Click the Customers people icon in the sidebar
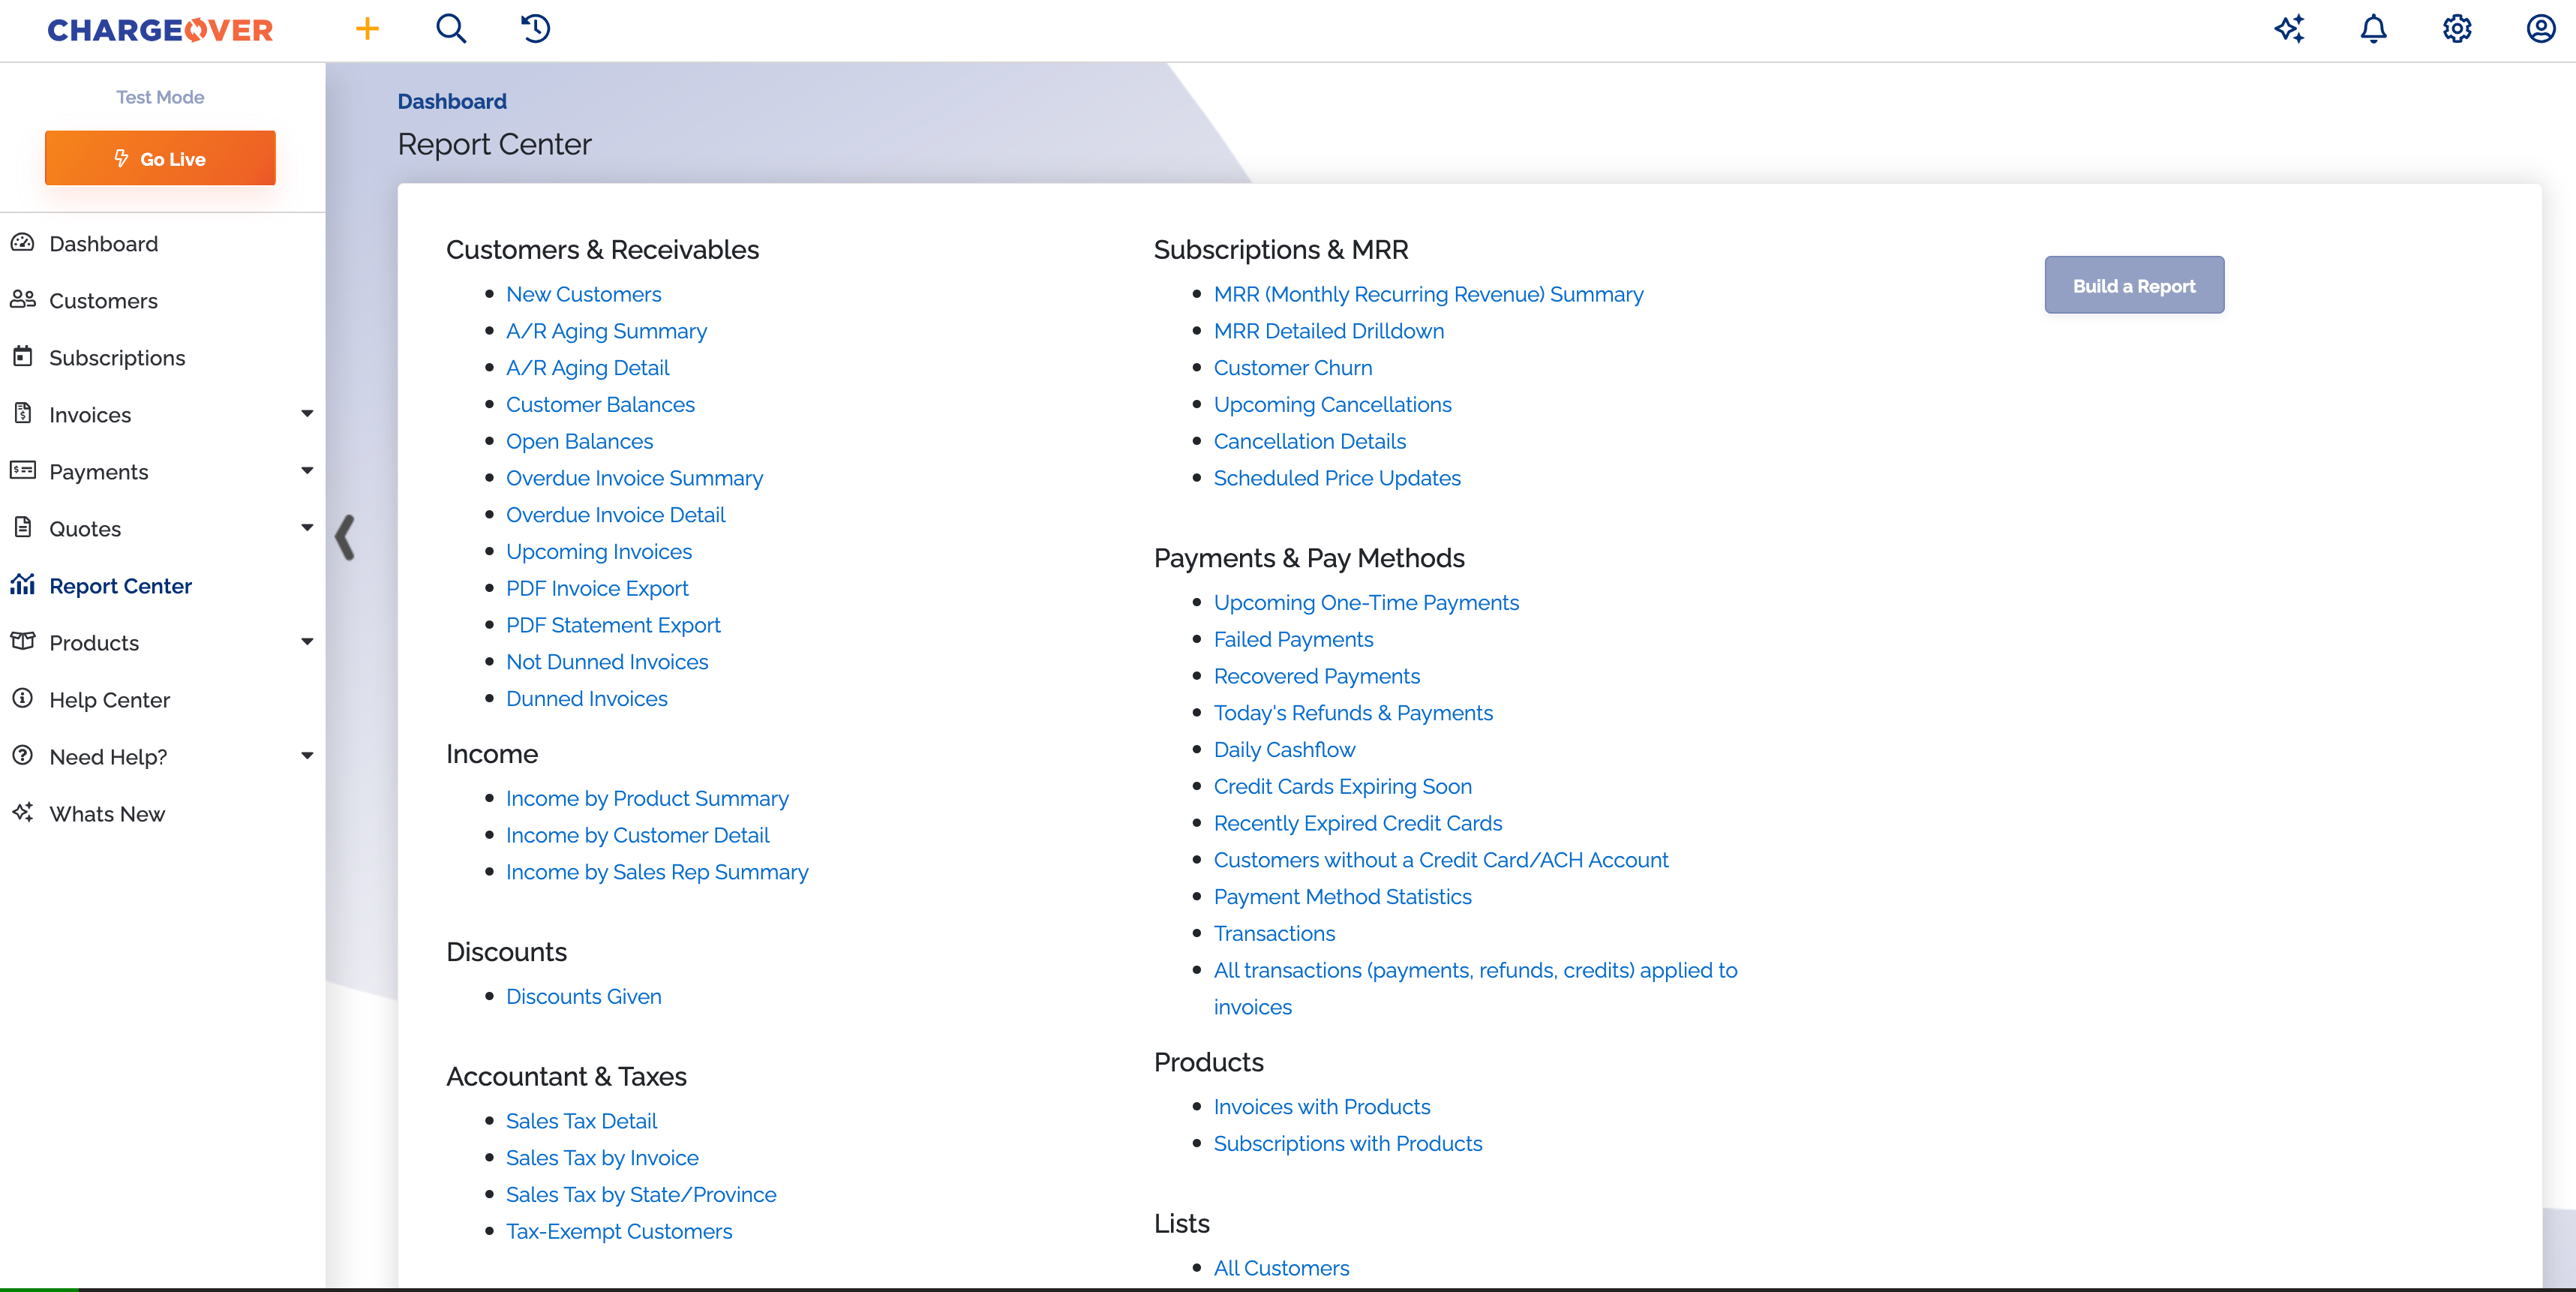2576x1292 pixels. (23, 300)
